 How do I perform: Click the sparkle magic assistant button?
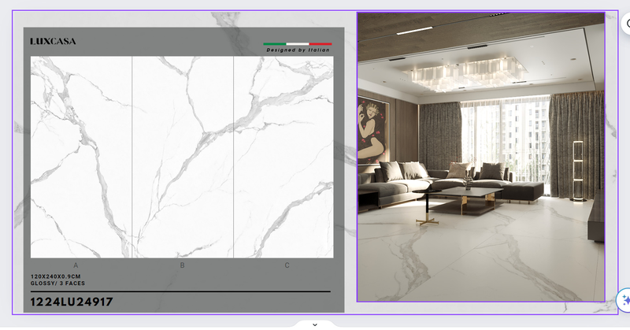coord(624,300)
